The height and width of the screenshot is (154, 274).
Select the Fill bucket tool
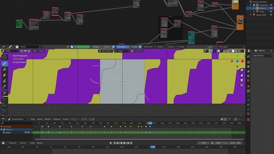[5, 69]
